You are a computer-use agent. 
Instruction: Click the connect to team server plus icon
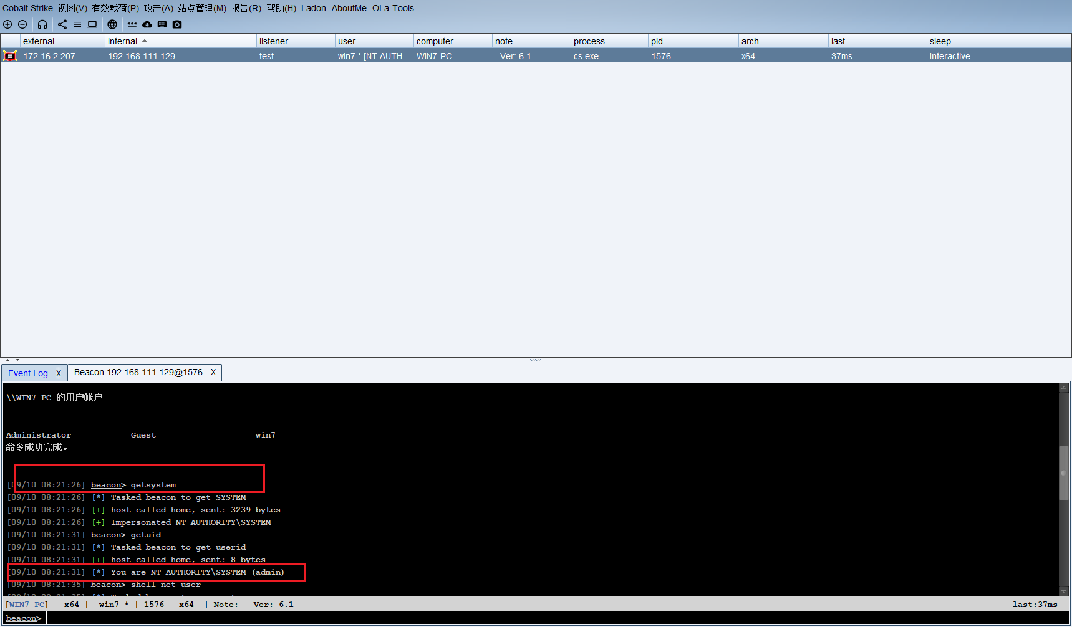point(7,24)
